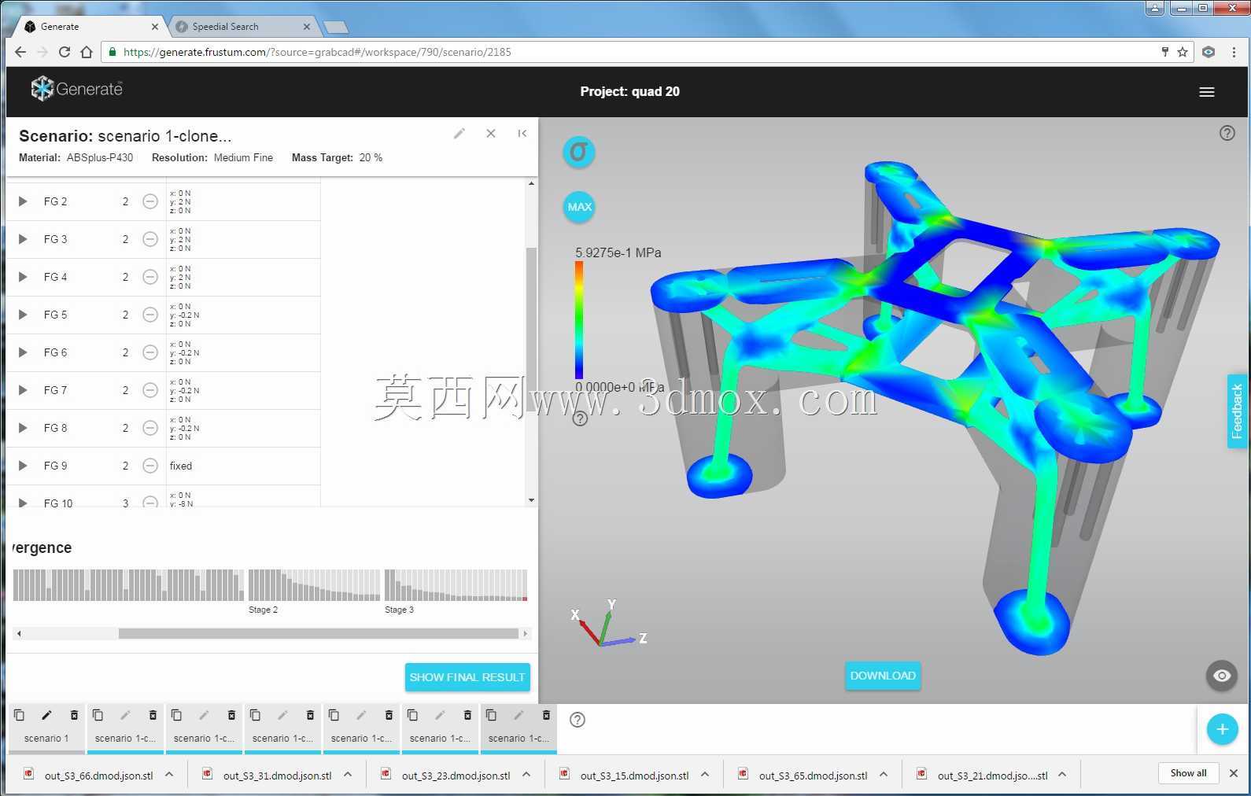Expand the FG 5 row

pyautogui.click(x=23, y=315)
